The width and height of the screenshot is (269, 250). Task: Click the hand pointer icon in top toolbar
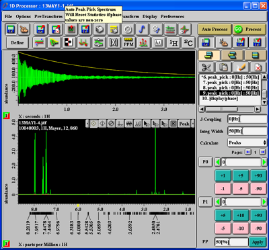point(24,30)
